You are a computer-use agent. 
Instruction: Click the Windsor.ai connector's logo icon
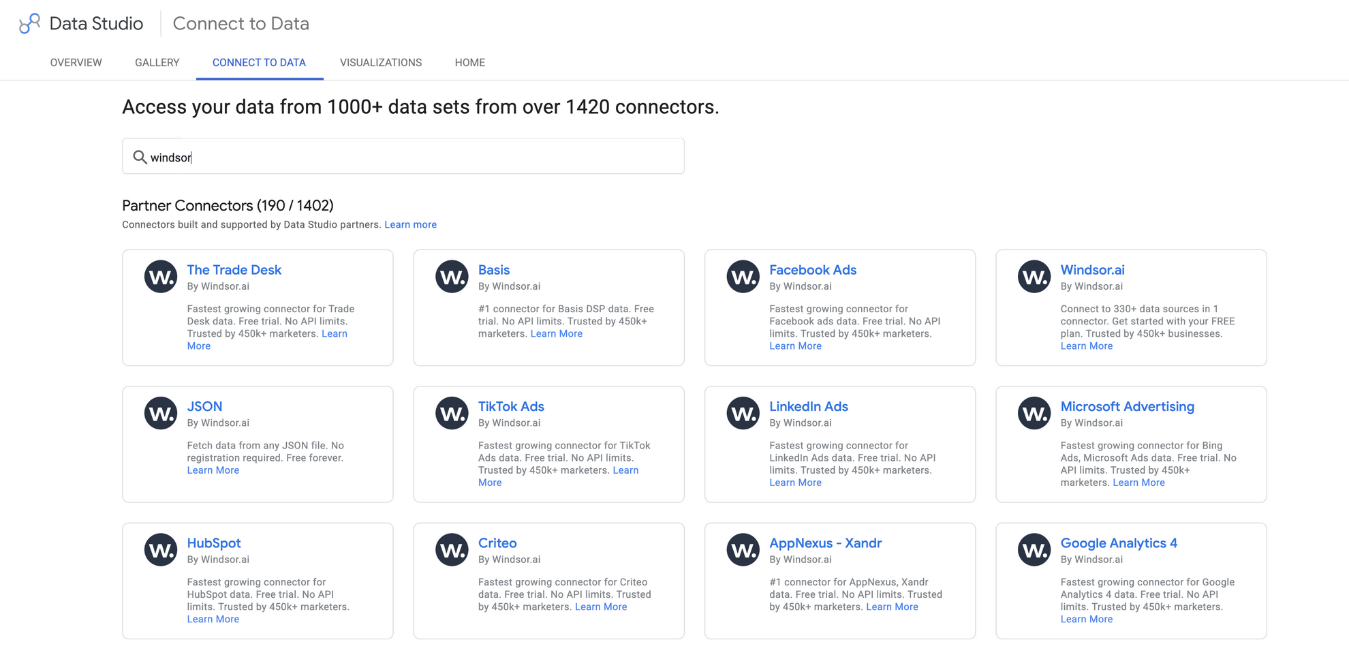tap(1034, 277)
